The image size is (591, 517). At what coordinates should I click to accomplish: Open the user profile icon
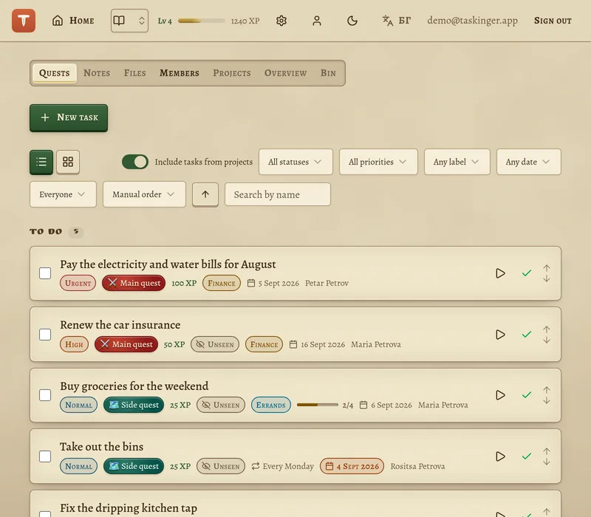point(317,21)
